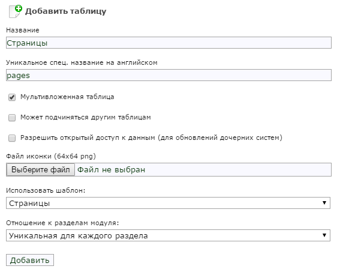
Task: Click the Мультивложенная таблица label
Action: [x=67, y=97]
